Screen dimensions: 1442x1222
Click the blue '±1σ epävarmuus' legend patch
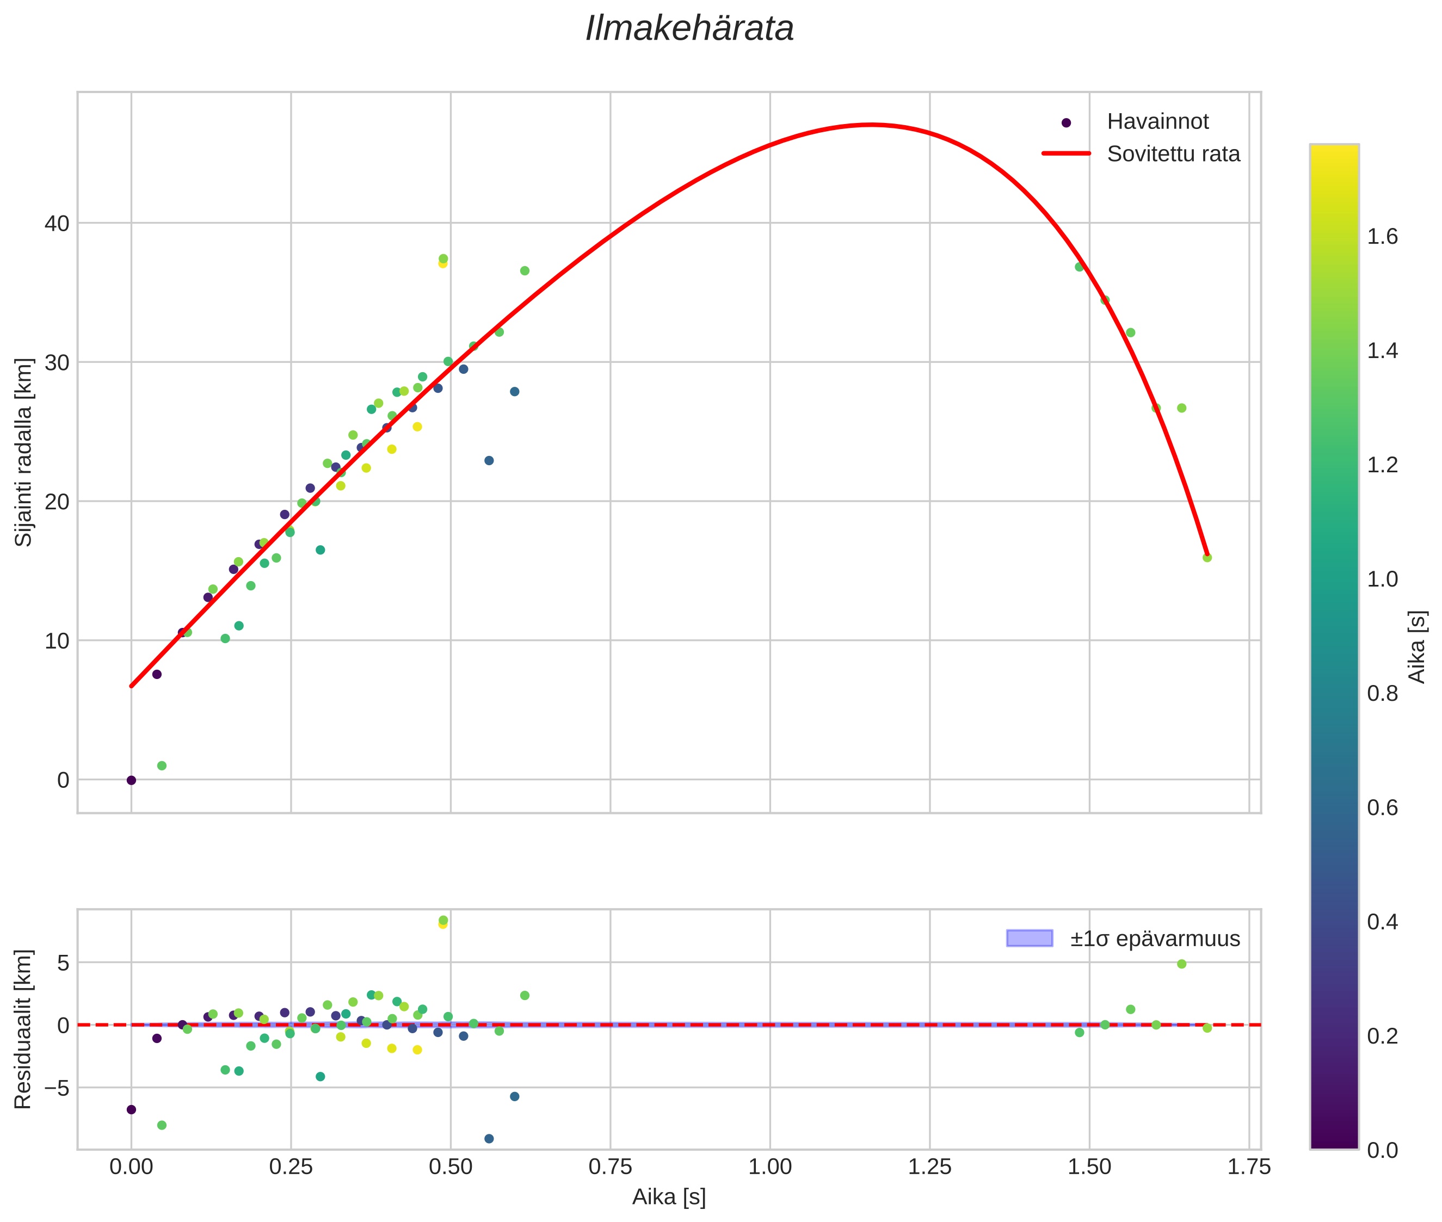[x=1029, y=938]
